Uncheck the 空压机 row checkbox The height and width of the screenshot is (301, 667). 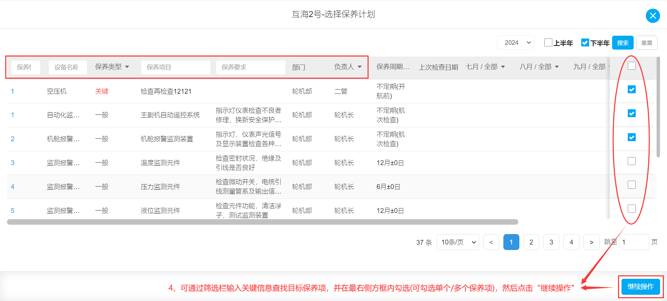[632, 89]
